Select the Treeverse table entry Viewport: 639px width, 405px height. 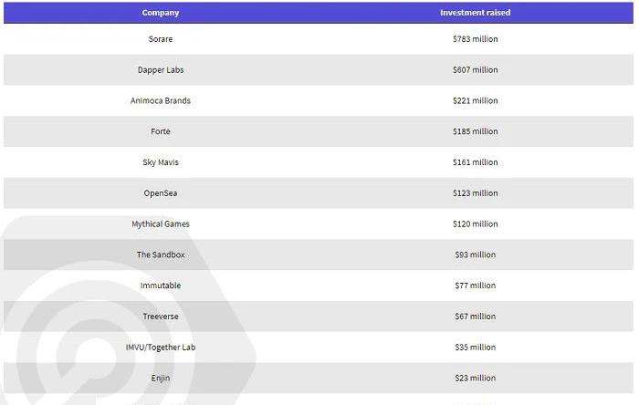160,317
